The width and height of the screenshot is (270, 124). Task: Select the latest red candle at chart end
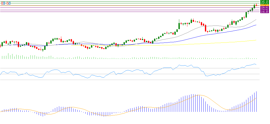click(256, 5)
